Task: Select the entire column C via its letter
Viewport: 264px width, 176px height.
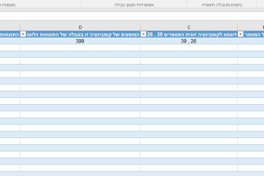Action: click(x=189, y=27)
